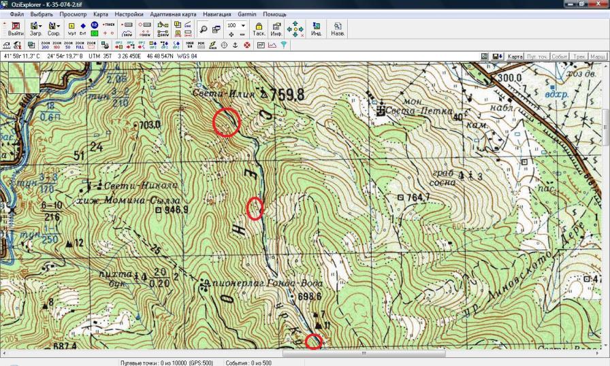
Task: Click the Инф. information icon
Action: [276, 29]
